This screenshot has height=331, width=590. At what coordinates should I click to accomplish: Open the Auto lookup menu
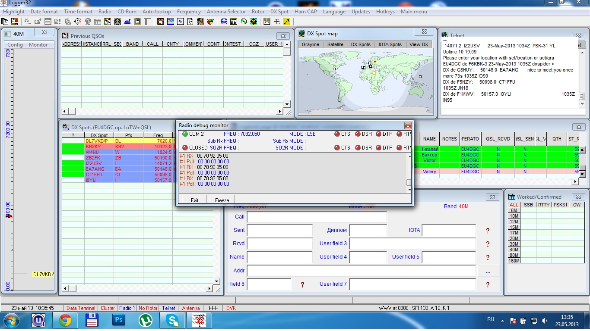(x=156, y=12)
